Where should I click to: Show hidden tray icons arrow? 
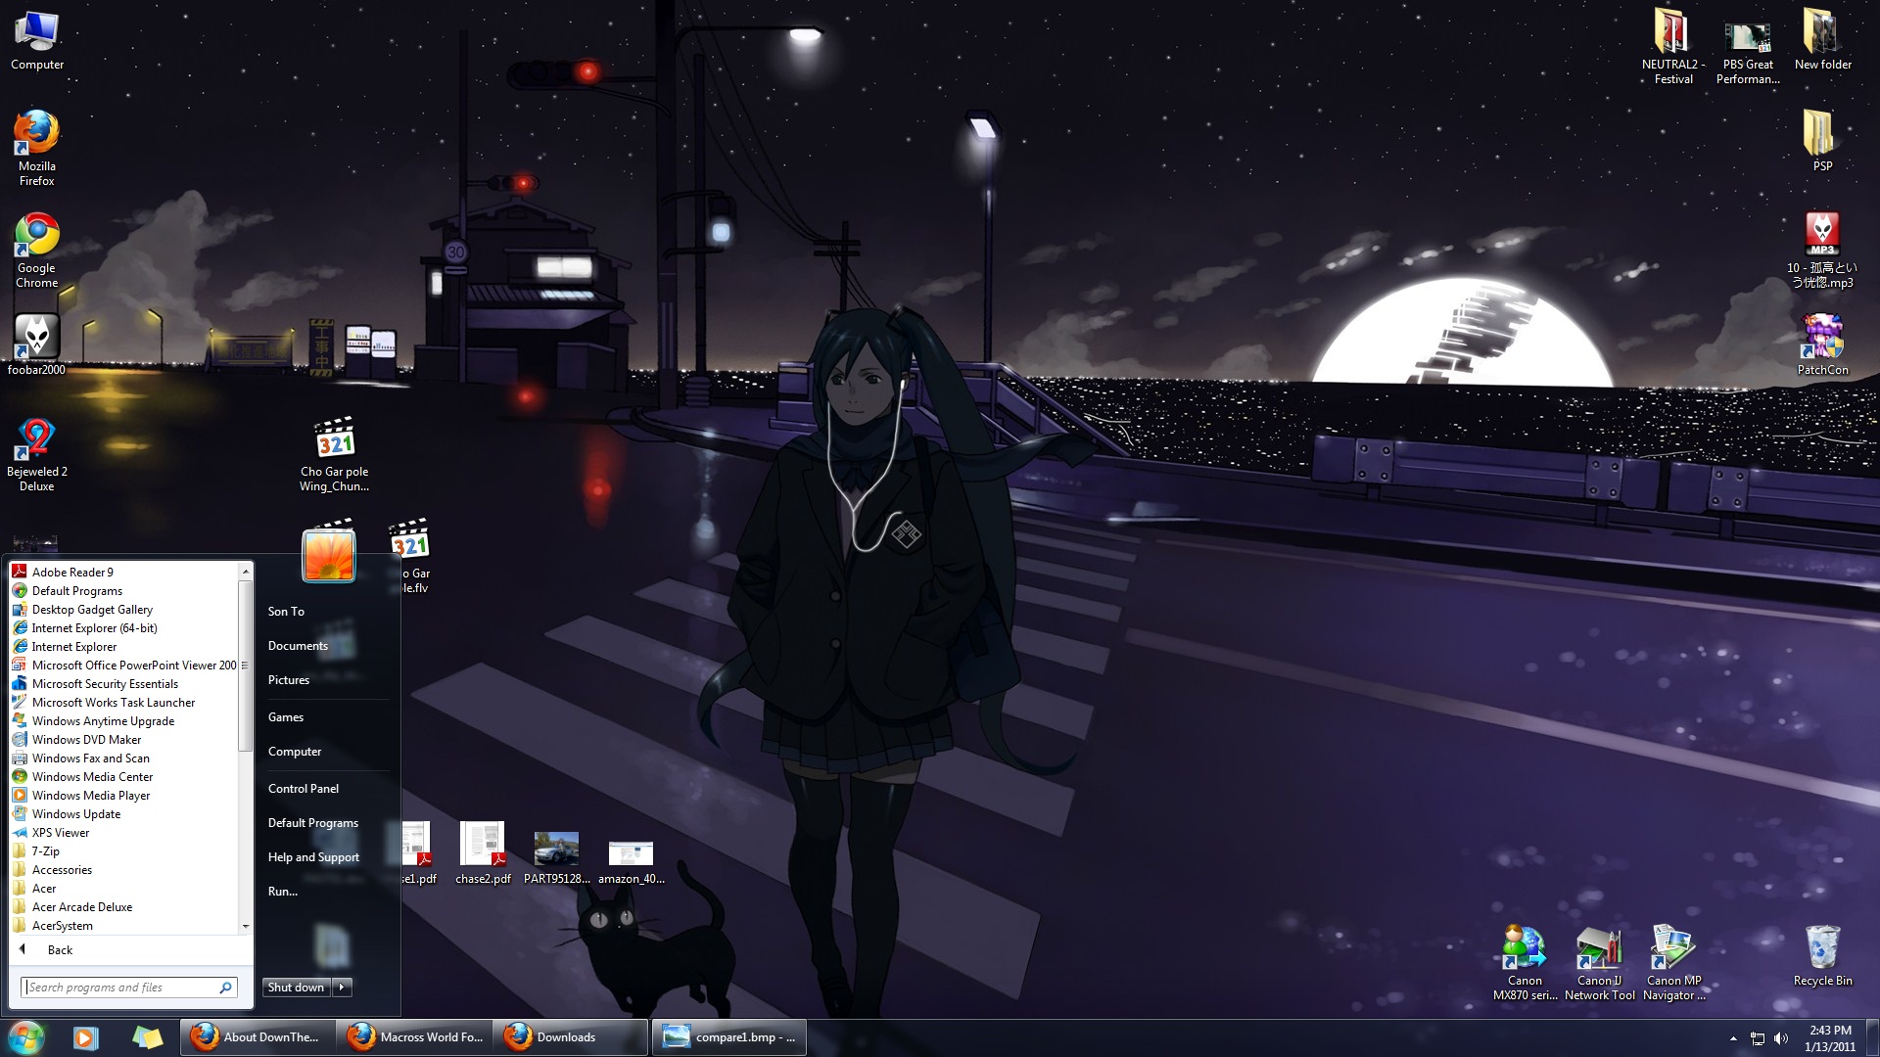1733,1038
